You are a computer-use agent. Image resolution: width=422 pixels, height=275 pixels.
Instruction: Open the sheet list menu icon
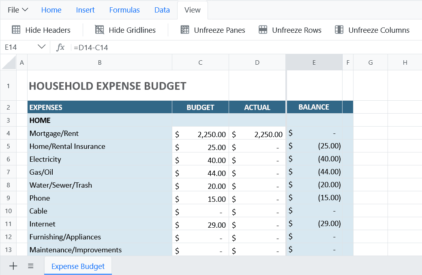coord(31,266)
